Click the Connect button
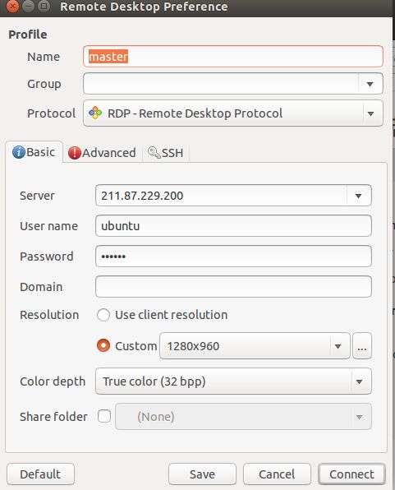 tap(351, 474)
